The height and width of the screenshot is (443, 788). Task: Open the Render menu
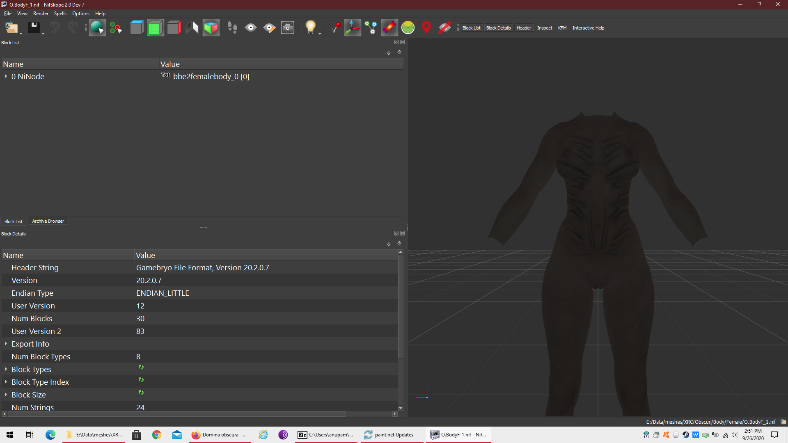41,14
